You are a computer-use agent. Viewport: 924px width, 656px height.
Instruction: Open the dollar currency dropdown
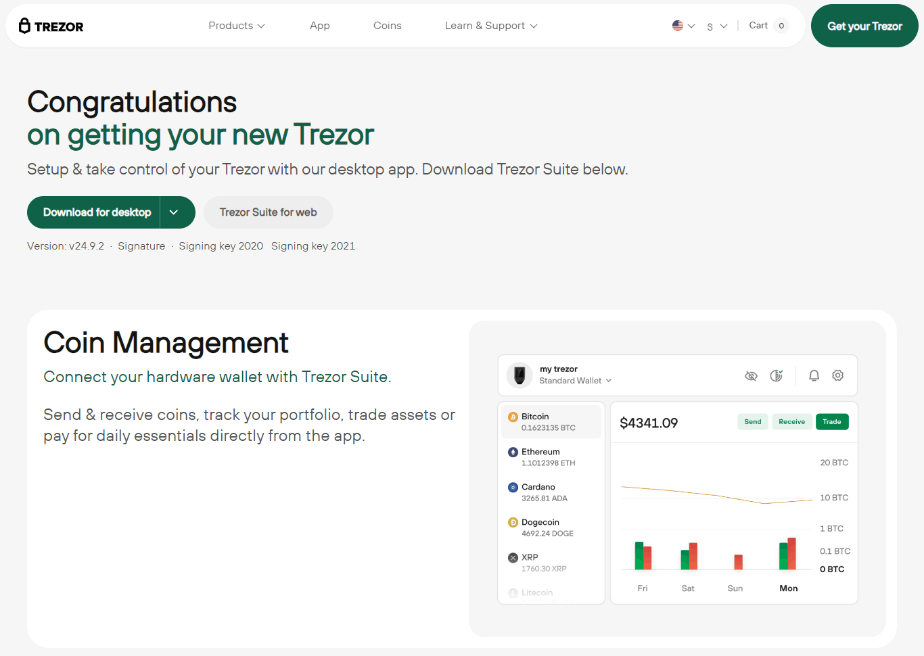[717, 26]
